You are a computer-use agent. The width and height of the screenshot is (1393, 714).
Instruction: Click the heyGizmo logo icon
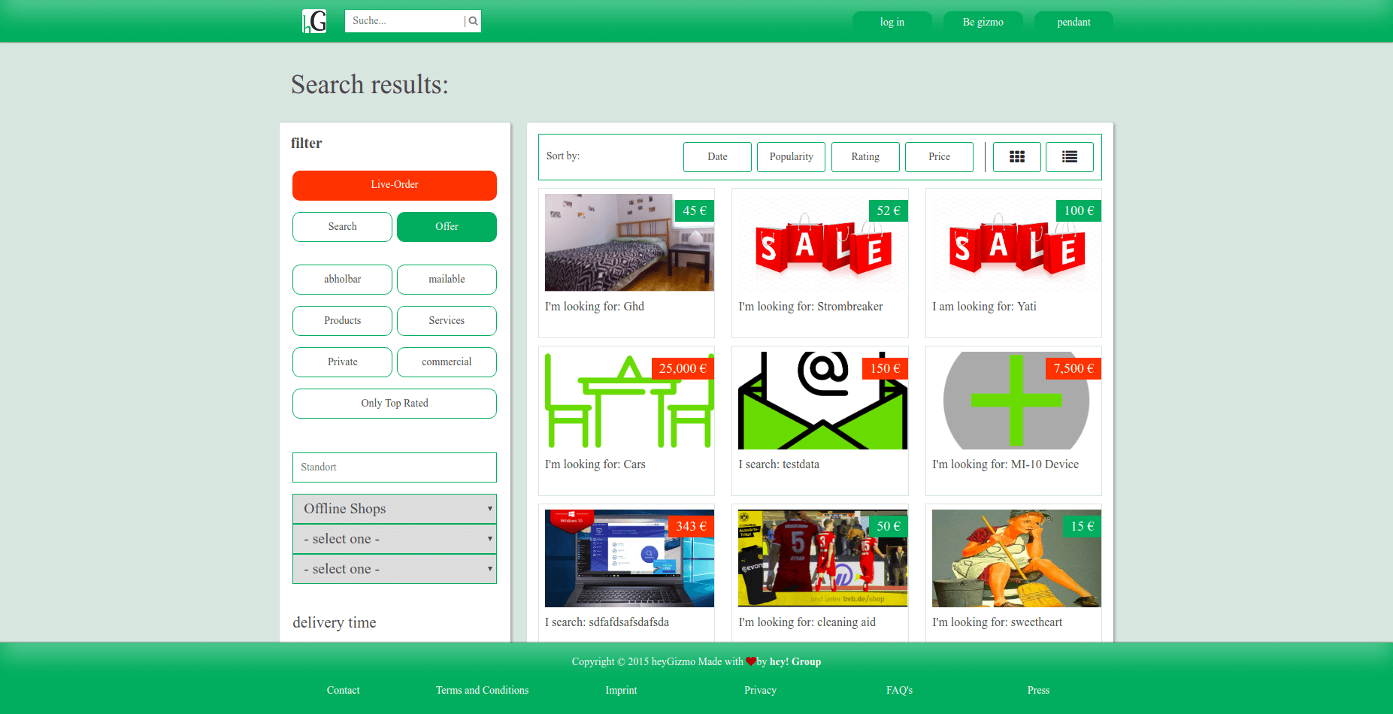coord(314,21)
